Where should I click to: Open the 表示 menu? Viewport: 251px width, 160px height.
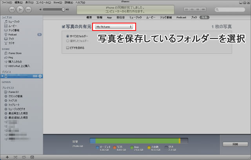pos(29,3)
